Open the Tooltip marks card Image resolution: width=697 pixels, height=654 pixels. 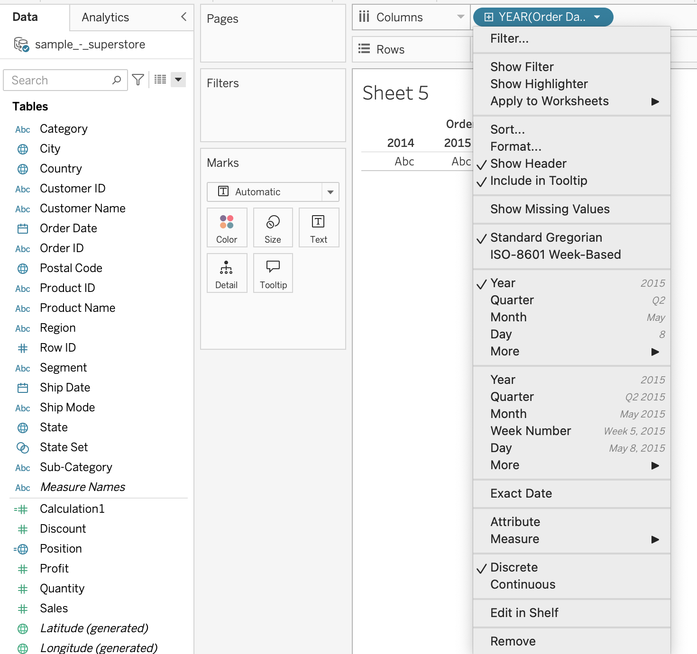(273, 273)
